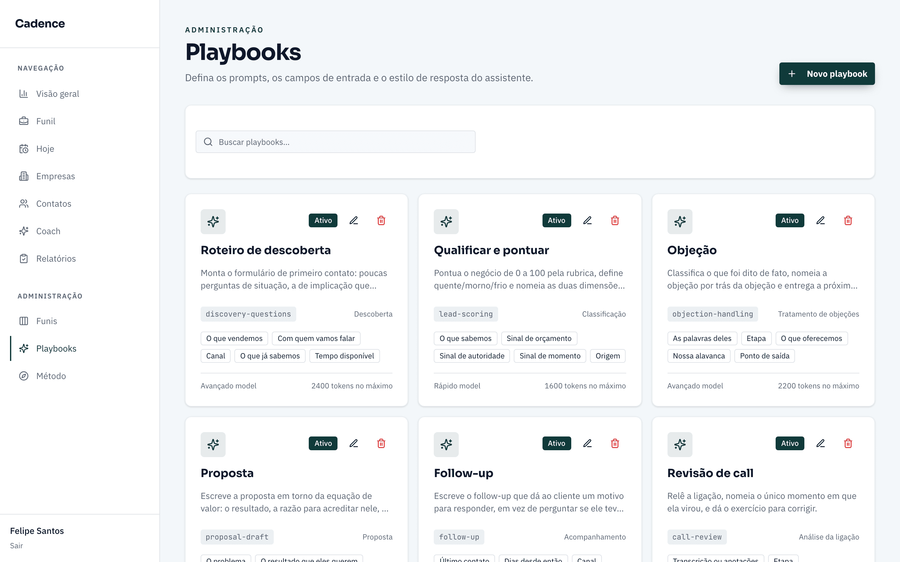Viewport: 900px width, 562px height.
Task: Delete the Revisão de call playbook
Action: [x=848, y=443]
